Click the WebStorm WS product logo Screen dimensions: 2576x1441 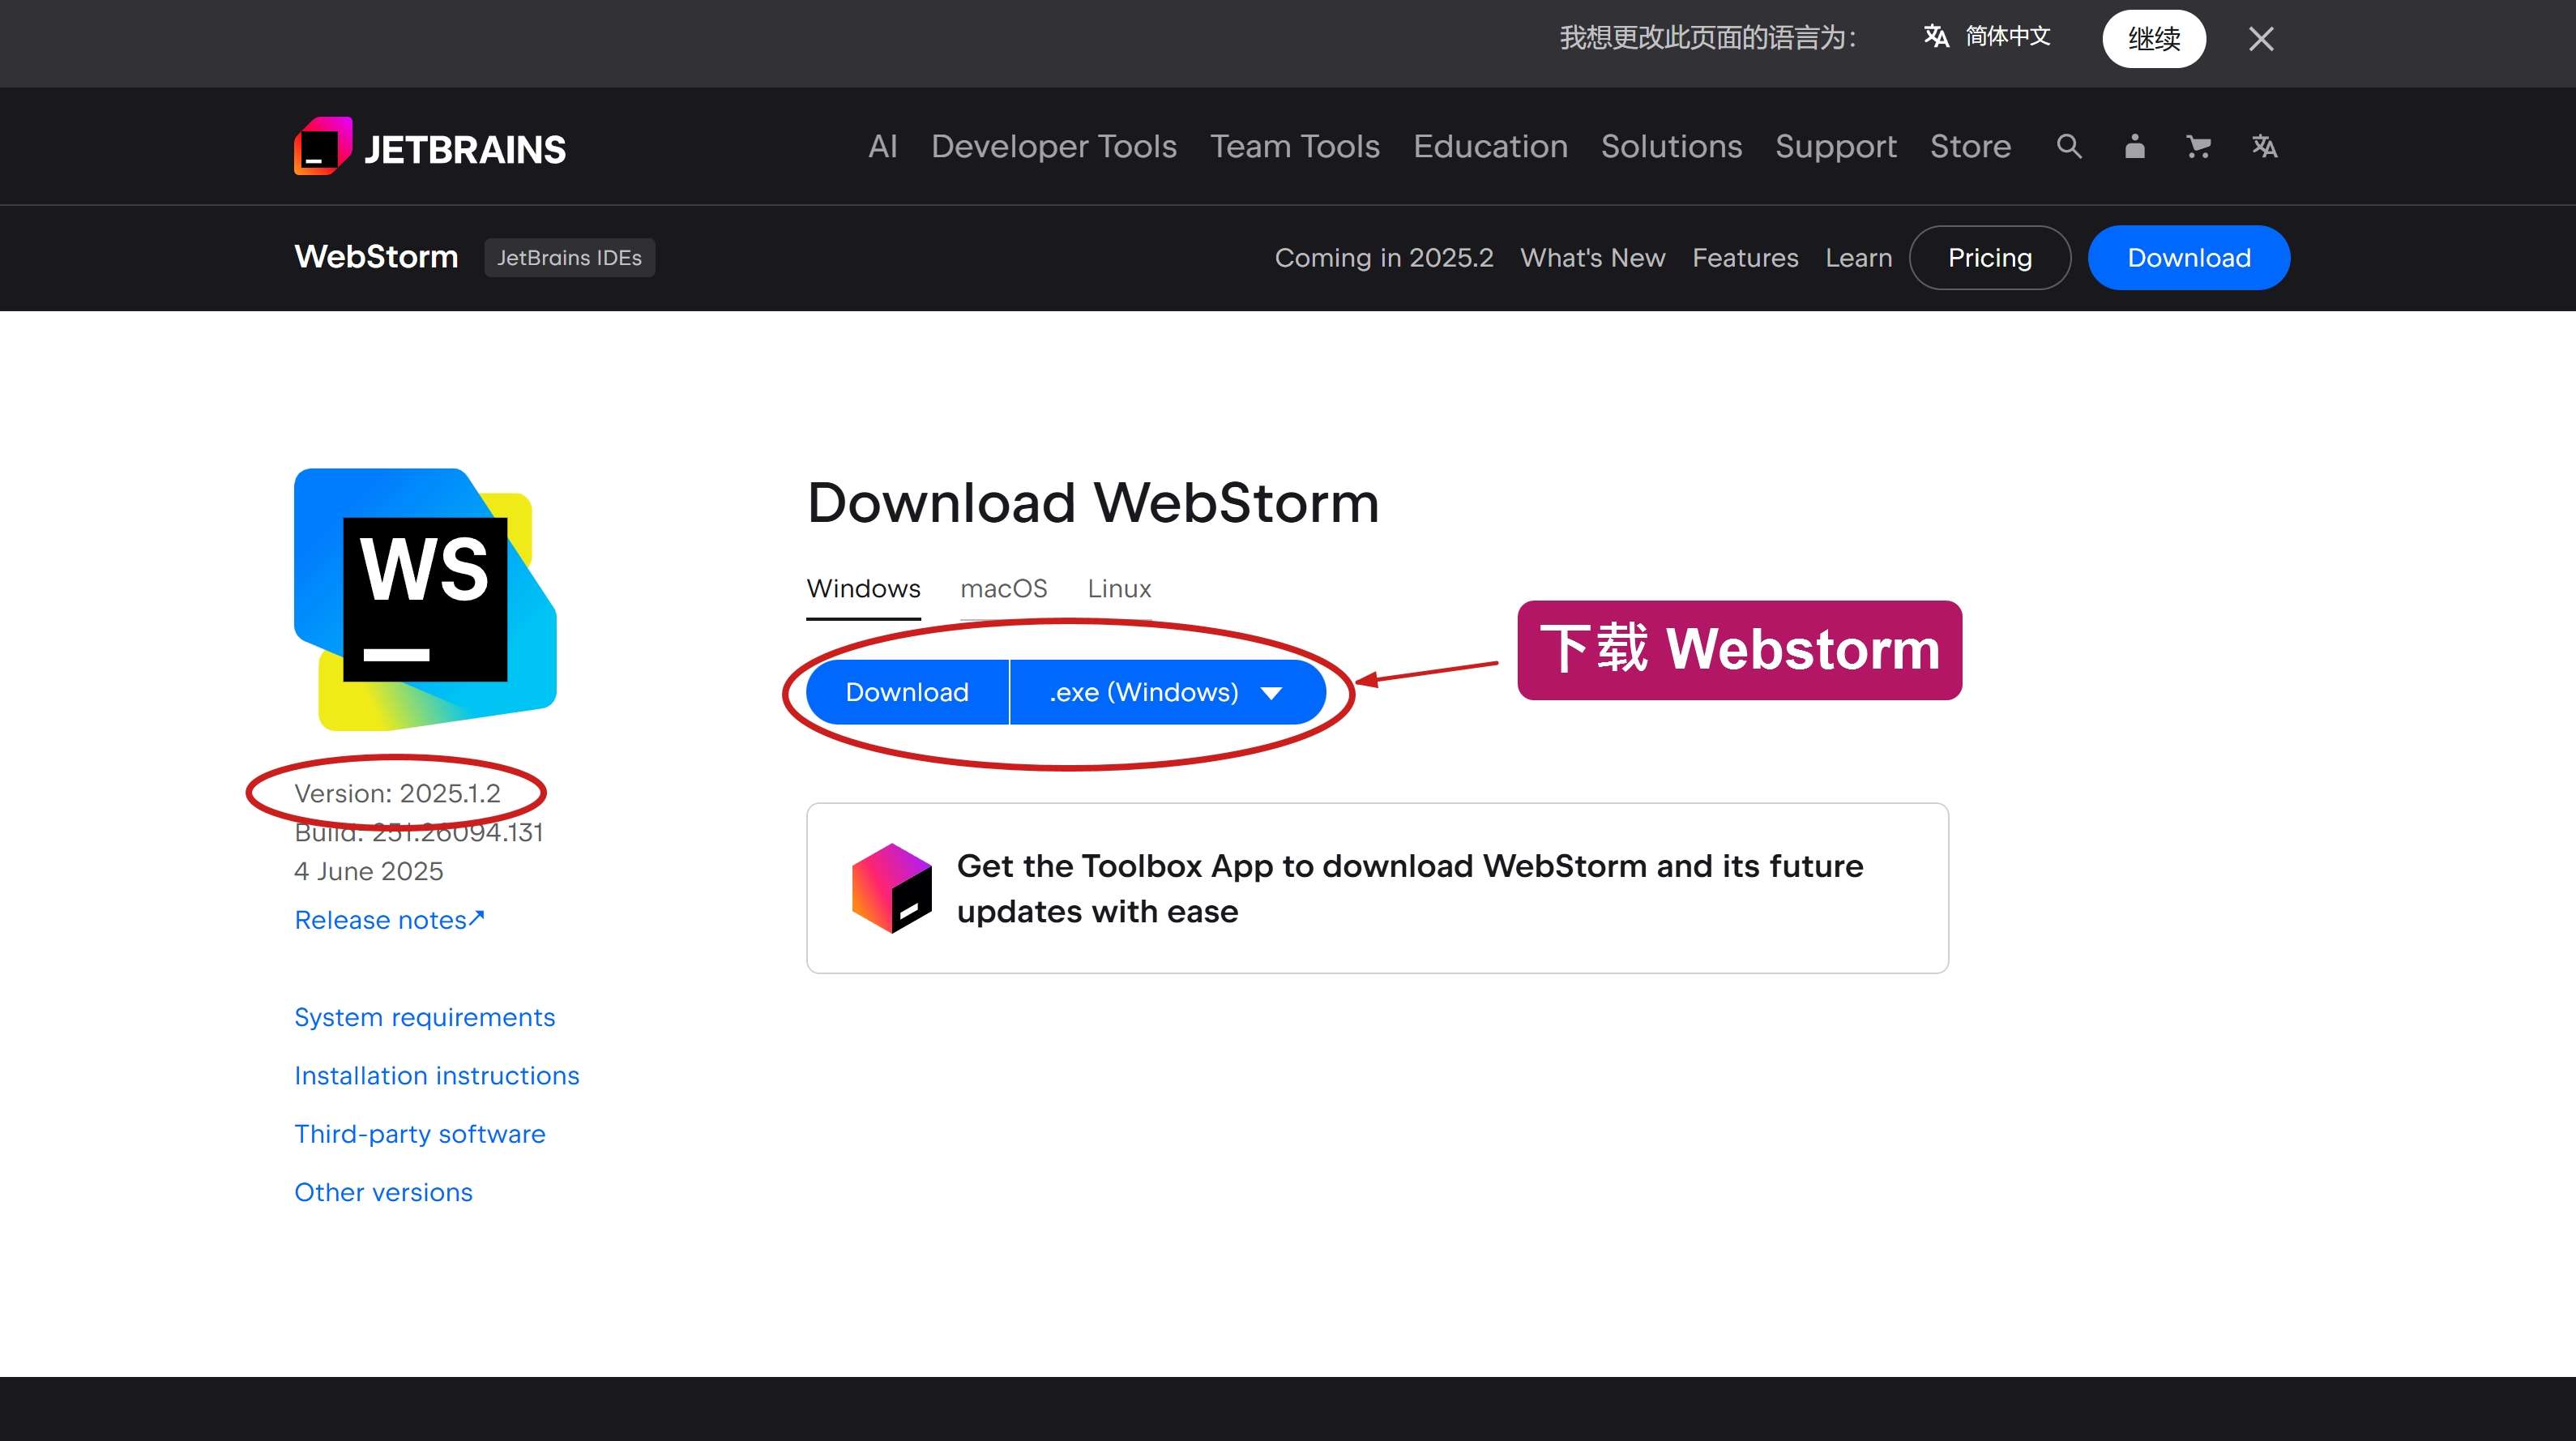coord(425,599)
